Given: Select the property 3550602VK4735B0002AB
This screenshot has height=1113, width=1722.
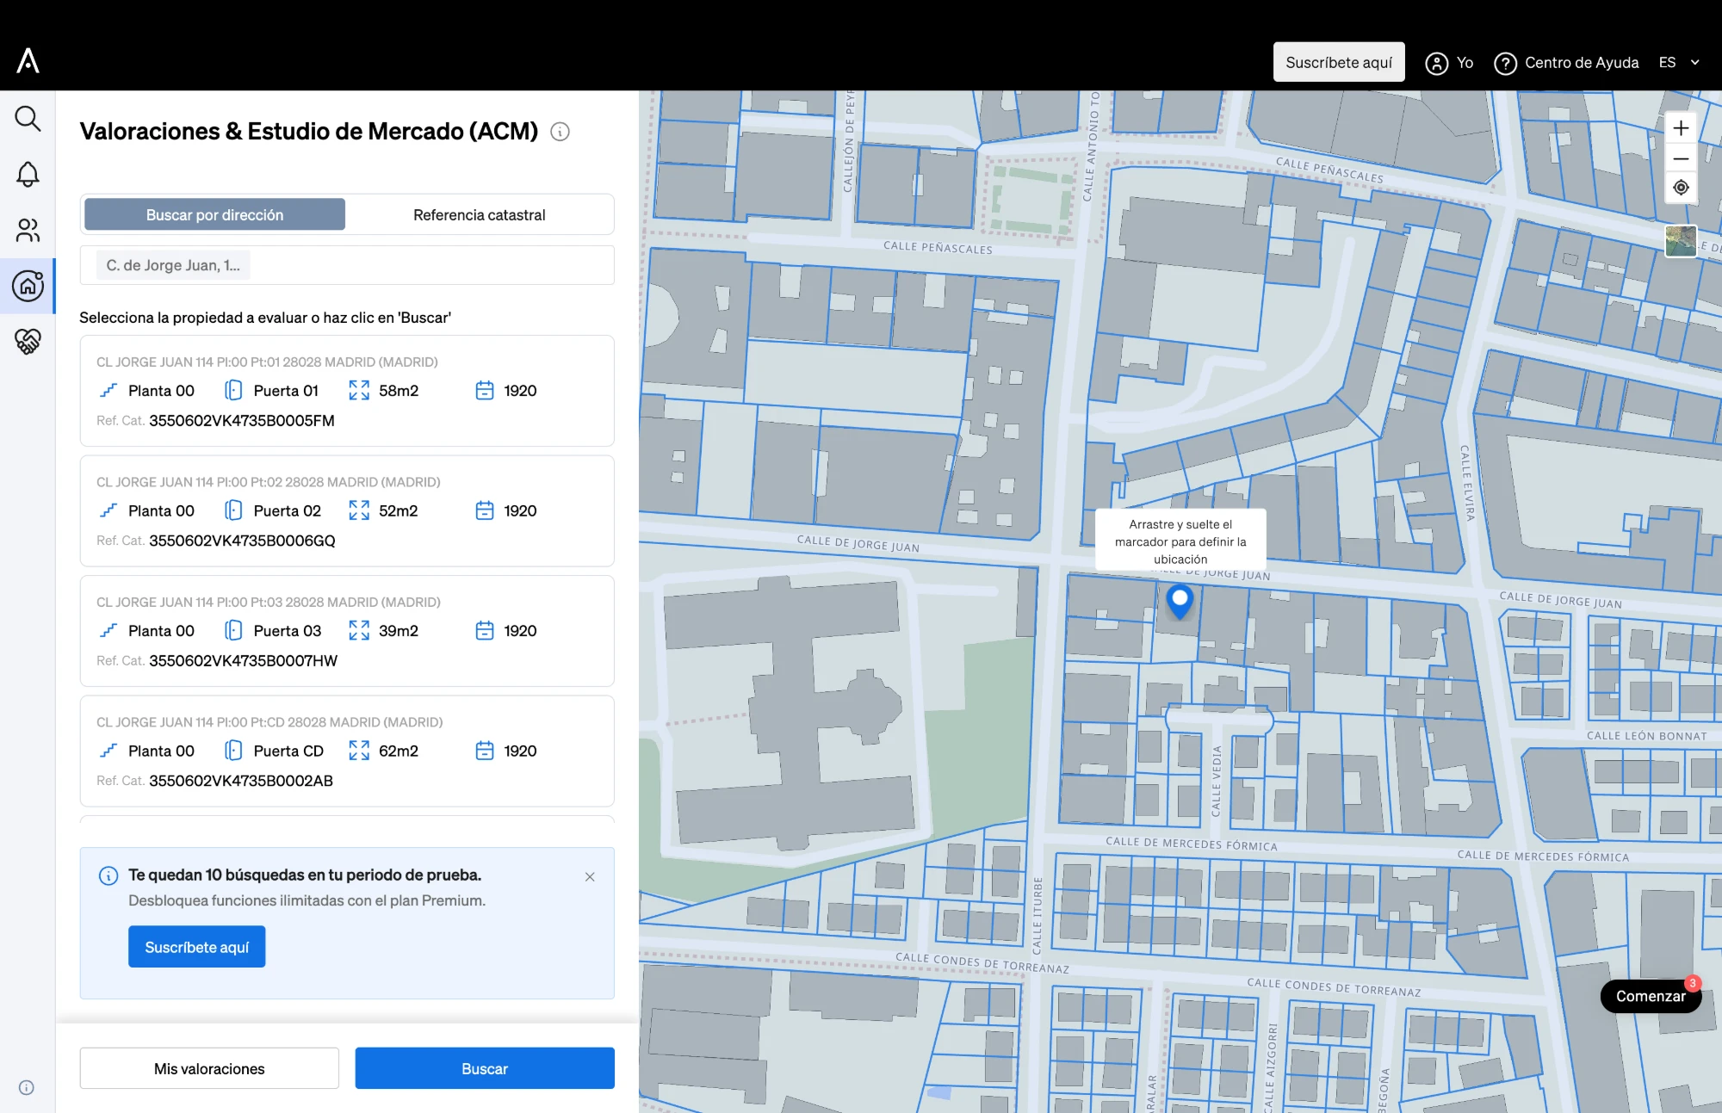Looking at the screenshot, I should coord(347,751).
